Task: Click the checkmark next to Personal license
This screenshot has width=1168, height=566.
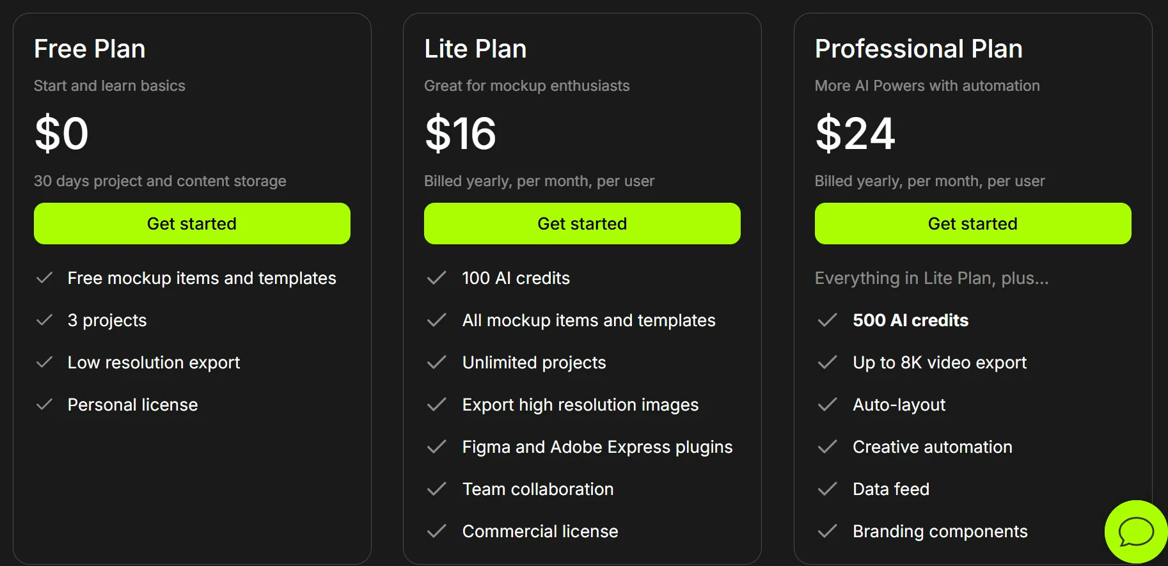Action: click(45, 404)
